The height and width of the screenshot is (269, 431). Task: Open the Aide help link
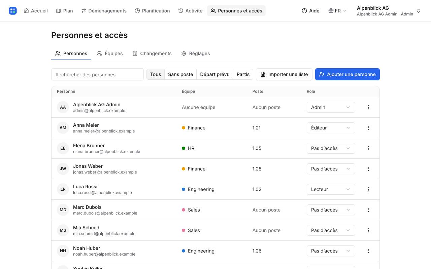[310, 11]
